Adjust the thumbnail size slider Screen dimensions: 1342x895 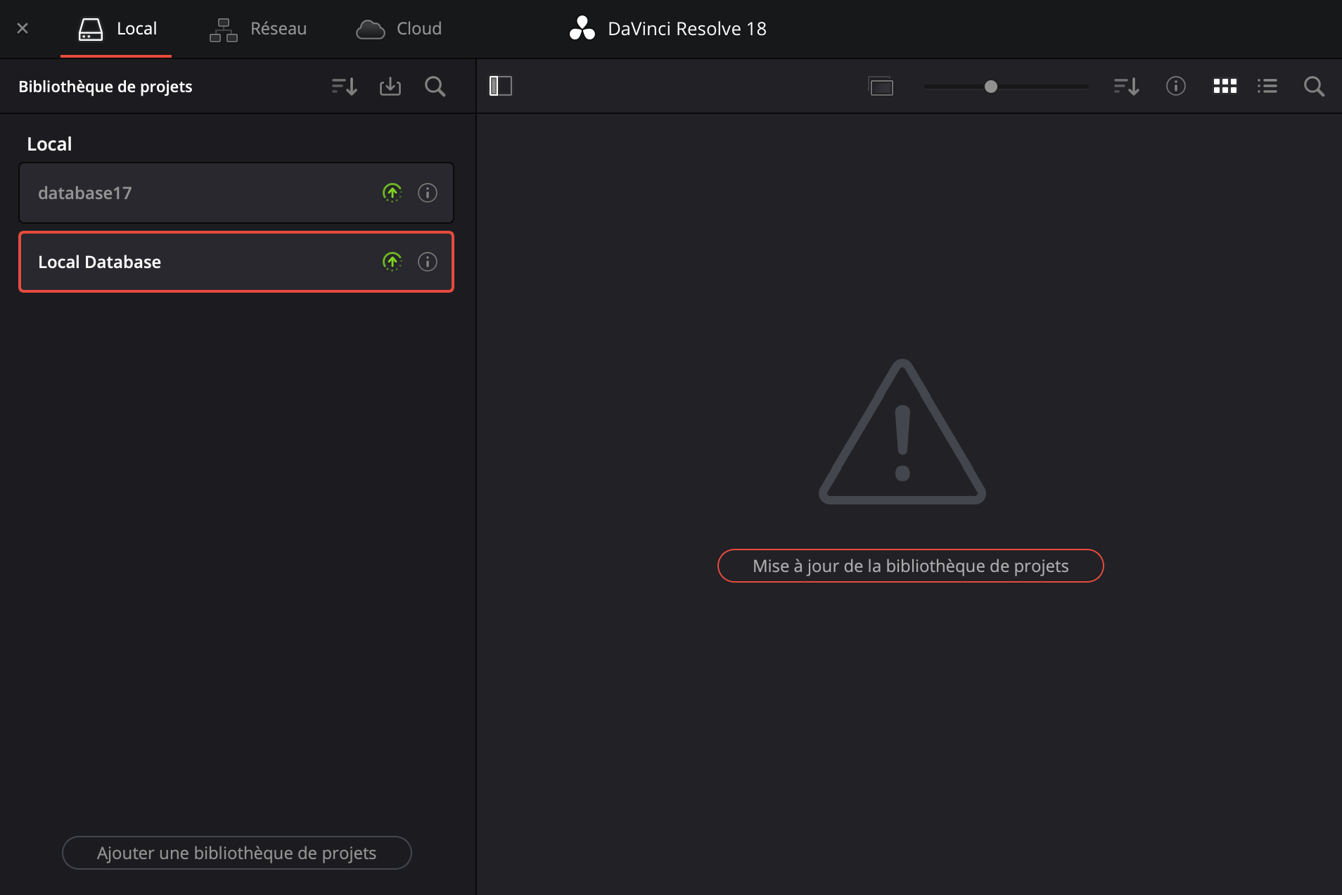click(991, 87)
